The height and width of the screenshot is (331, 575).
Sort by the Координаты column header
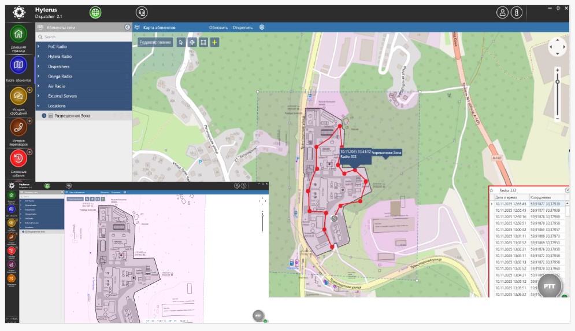pyautogui.click(x=547, y=197)
